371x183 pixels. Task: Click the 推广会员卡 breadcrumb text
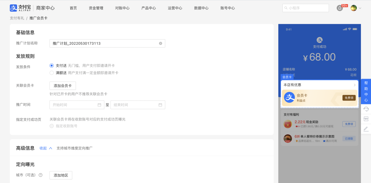pos(38,18)
